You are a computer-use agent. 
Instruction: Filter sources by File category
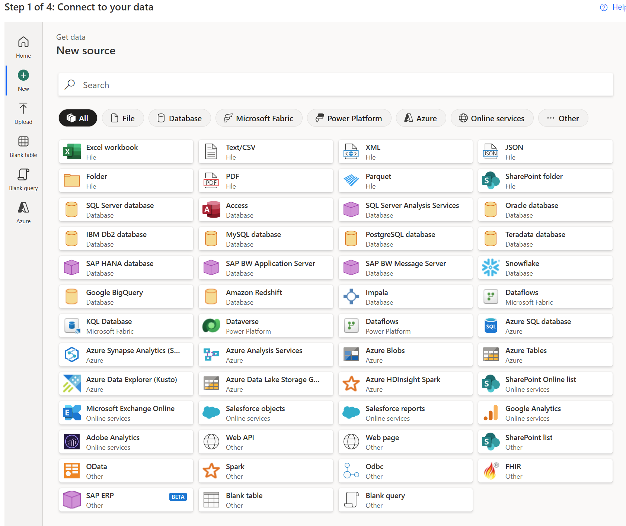123,118
